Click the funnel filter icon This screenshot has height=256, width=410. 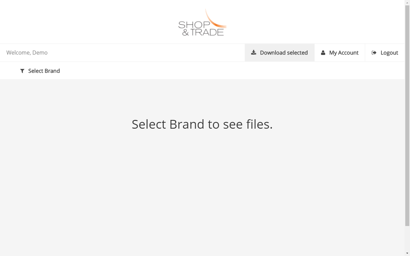[22, 71]
